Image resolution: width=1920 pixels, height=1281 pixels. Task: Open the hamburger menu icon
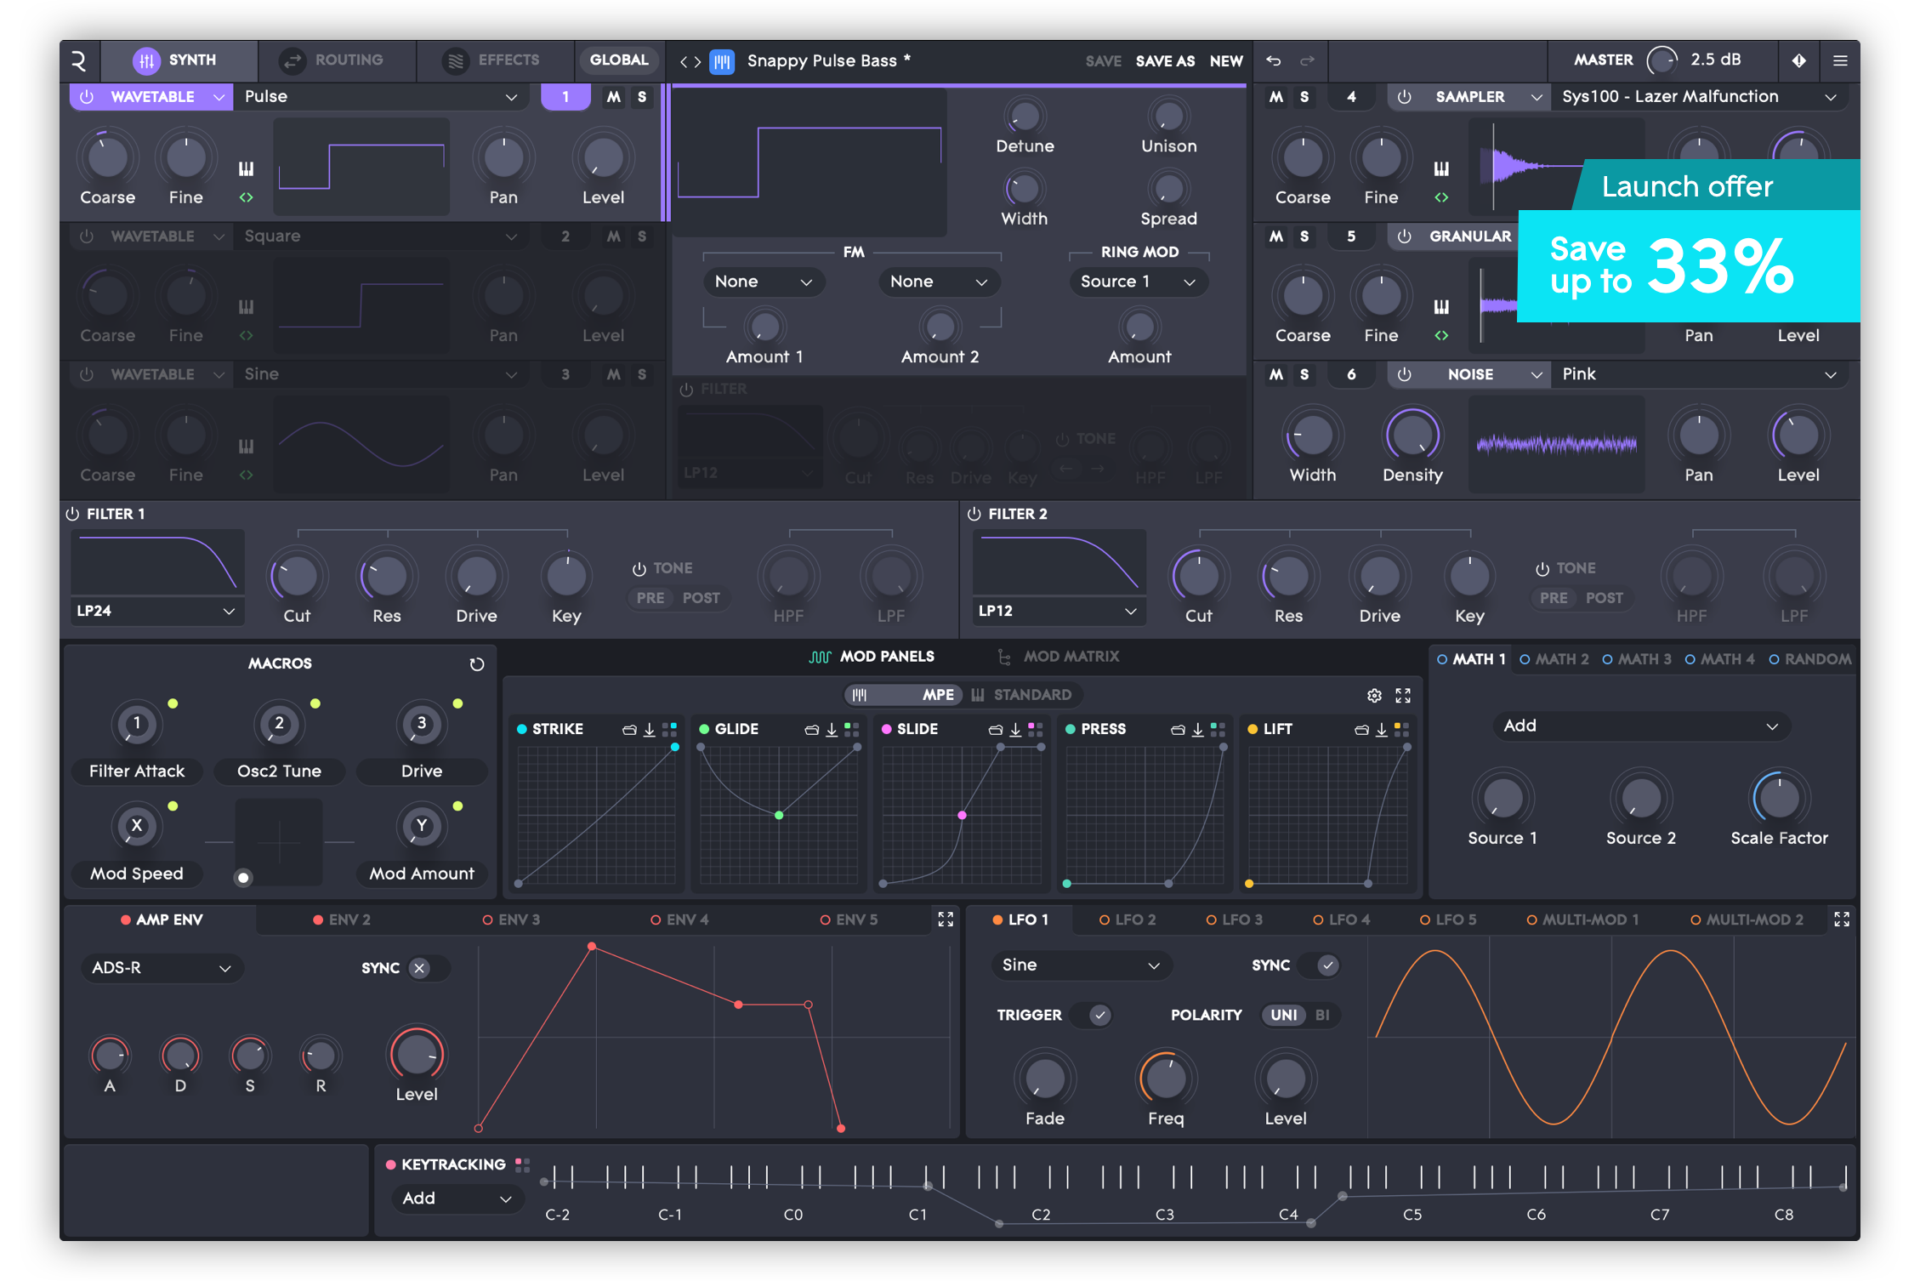pyautogui.click(x=1840, y=60)
